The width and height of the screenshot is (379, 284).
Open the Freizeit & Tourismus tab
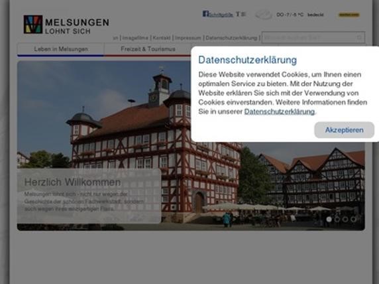148,49
